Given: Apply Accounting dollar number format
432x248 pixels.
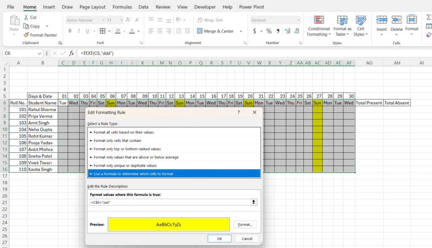Looking at the screenshot, I should click(x=254, y=31).
